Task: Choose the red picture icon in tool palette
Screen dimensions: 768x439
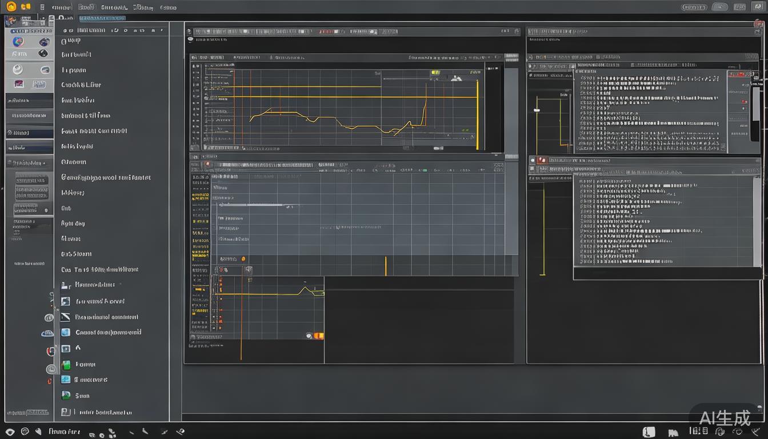Action: [19, 84]
